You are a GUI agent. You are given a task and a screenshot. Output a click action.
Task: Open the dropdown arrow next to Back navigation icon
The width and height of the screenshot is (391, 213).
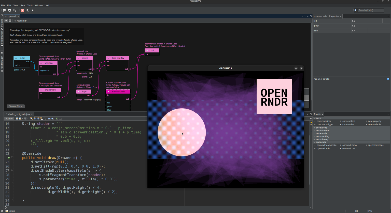tap(23, 119)
